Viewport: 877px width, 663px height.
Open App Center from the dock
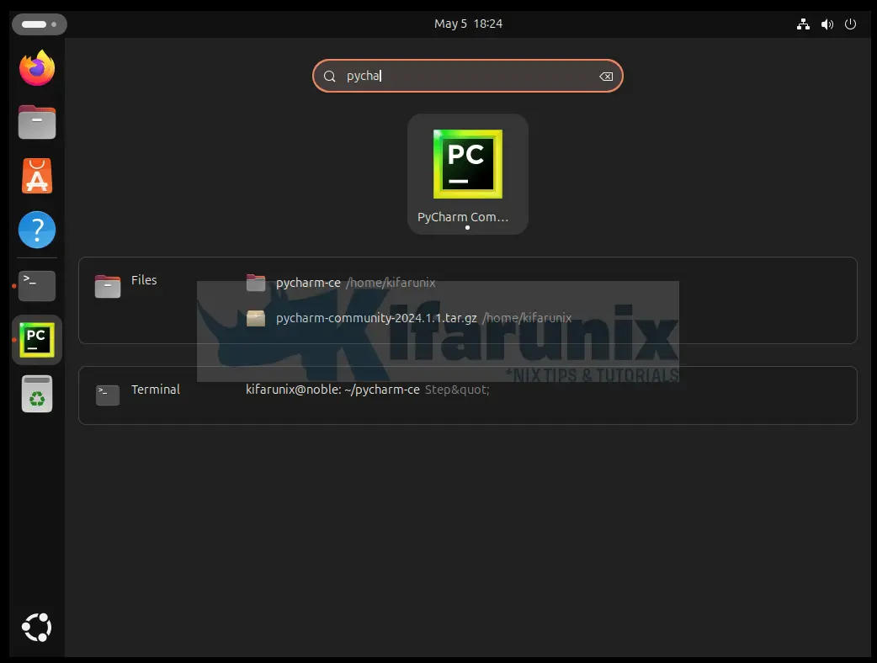36,176
